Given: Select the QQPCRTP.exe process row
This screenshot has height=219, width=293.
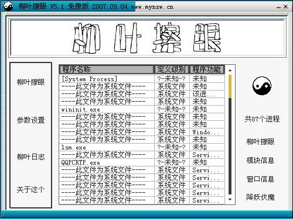Looking at the screenshot, I should [x=142, y=162].
